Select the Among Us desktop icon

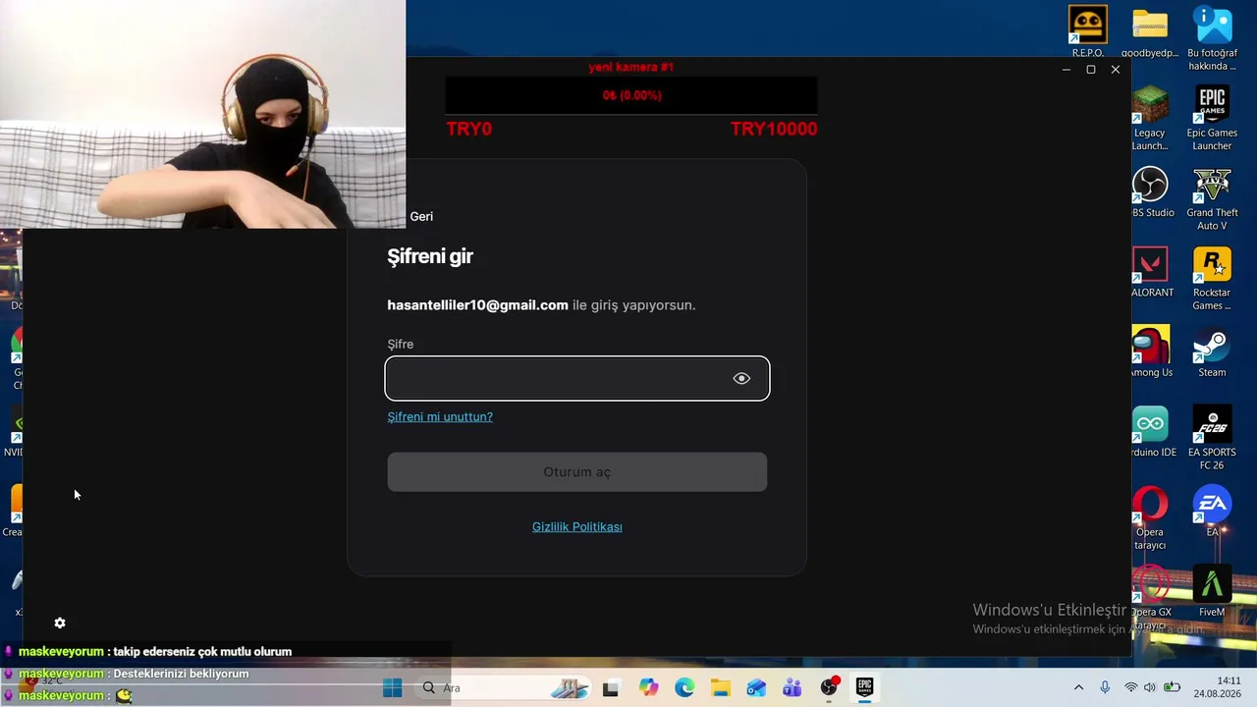1150,352
